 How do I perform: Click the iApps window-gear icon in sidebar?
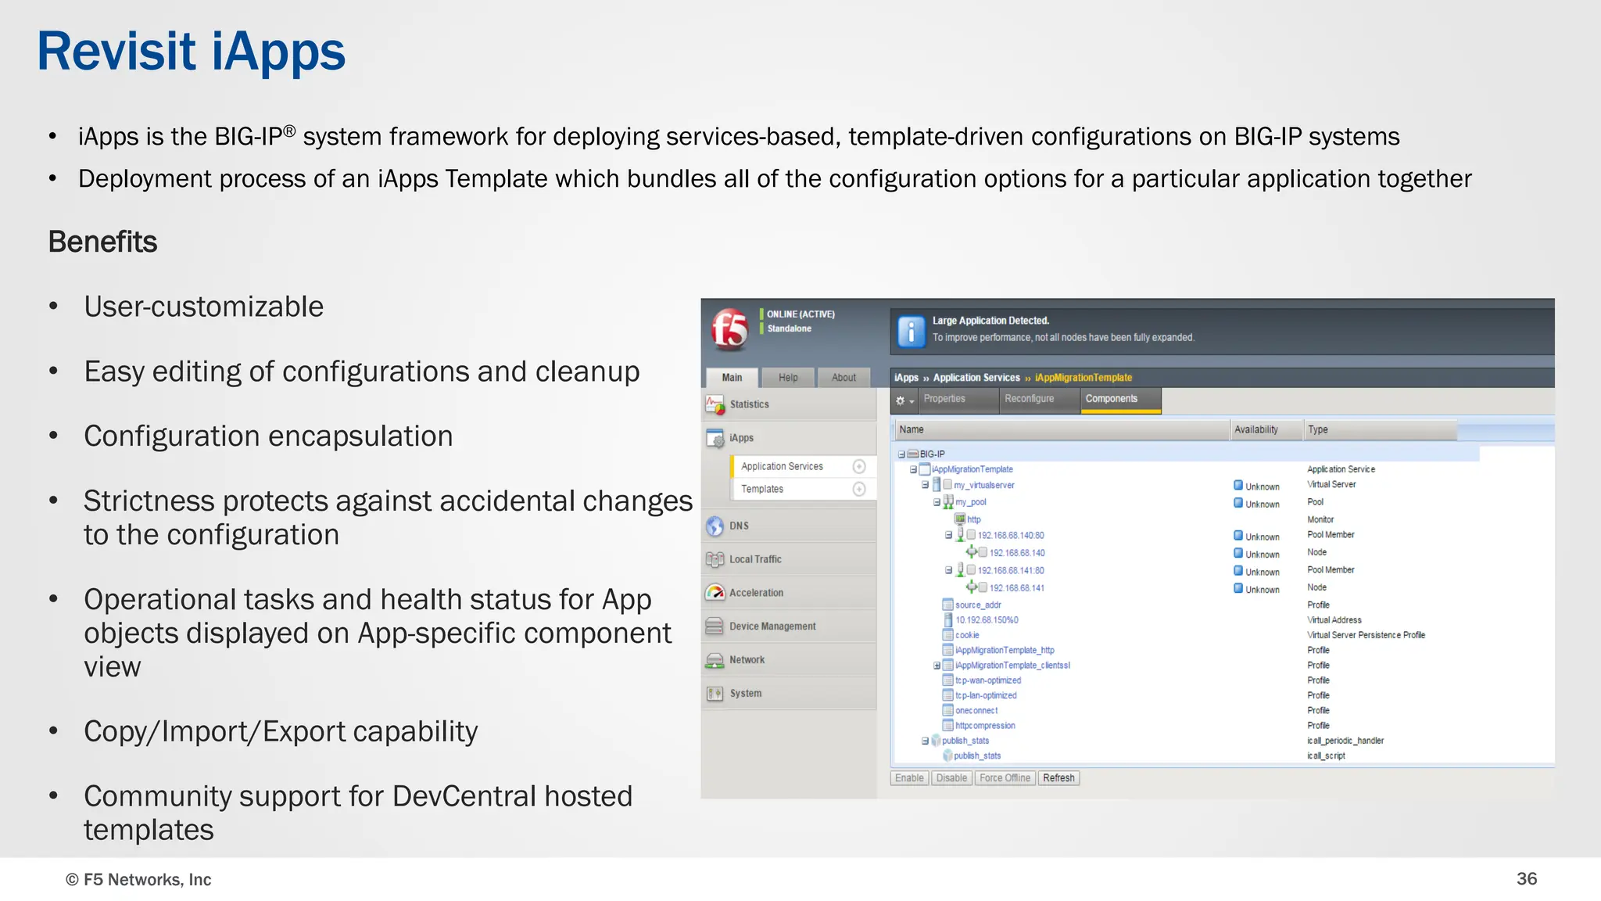pyautogui.click(x=715, y=438)
